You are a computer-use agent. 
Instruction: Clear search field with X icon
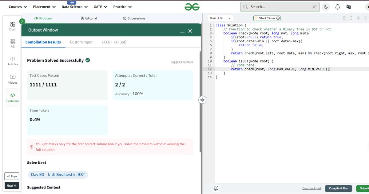(x=314, y=7)
